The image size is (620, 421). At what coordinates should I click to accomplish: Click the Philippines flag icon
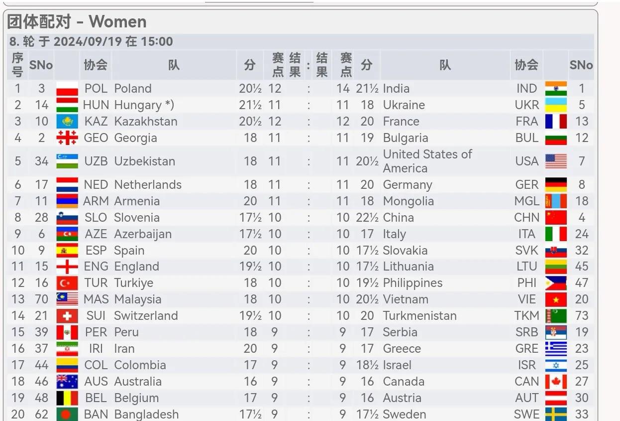tap(556, 283)
